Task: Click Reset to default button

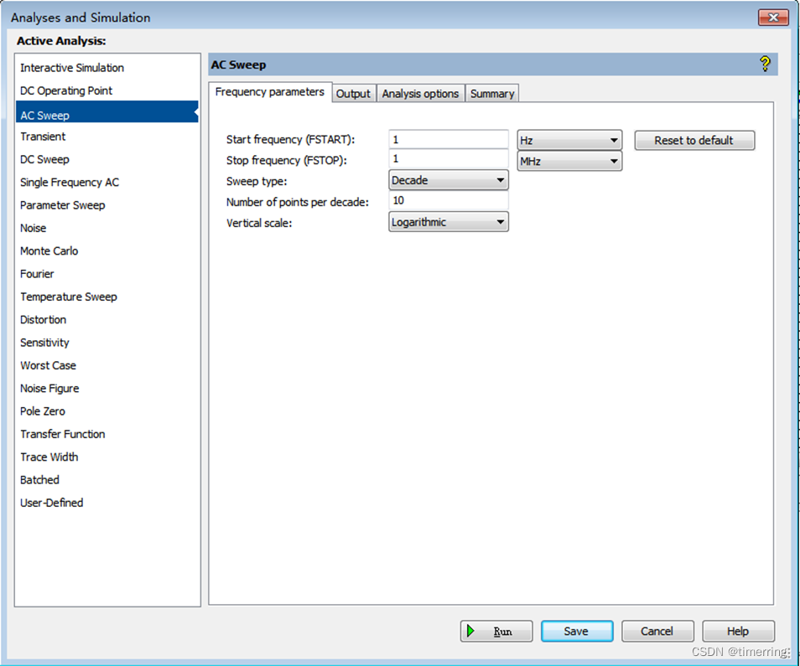Action: click(x=694, y=140)
